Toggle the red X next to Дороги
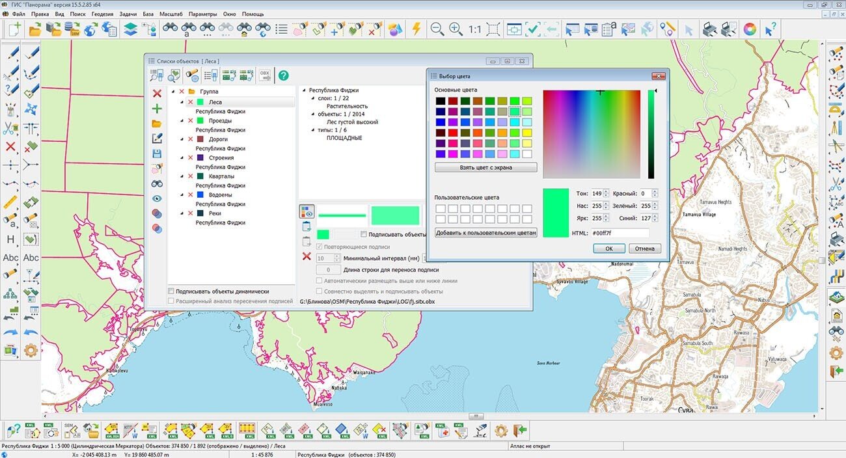846x458 pixels. pos(191,139)
